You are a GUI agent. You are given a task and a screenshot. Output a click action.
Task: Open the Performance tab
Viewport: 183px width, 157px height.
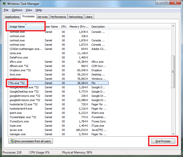(x=58, y=17)
